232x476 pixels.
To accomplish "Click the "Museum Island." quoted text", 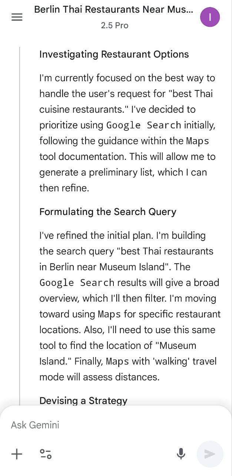I will (x=176, y=345).
